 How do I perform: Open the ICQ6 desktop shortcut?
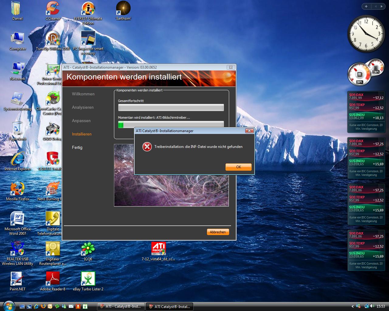88,251
